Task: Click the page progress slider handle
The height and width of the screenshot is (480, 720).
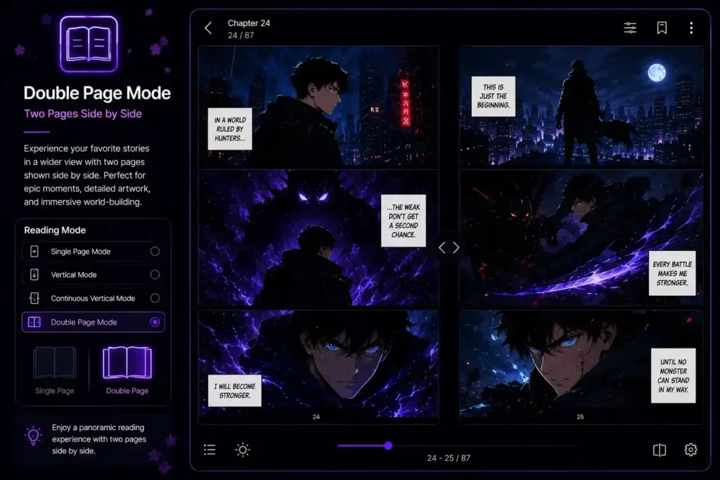Action: pyautogui.click(x=388, y=446)
